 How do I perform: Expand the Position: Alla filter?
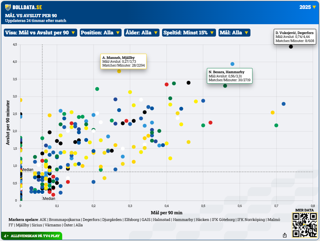(100, 32)
